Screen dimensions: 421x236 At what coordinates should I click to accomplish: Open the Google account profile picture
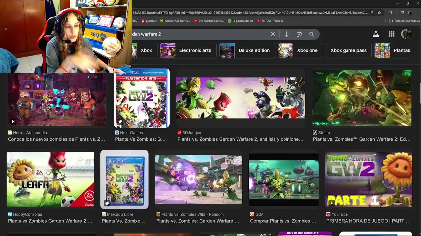tap(406, 34)
